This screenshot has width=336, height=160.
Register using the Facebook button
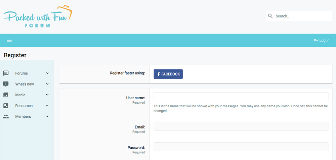coord(168,74)
